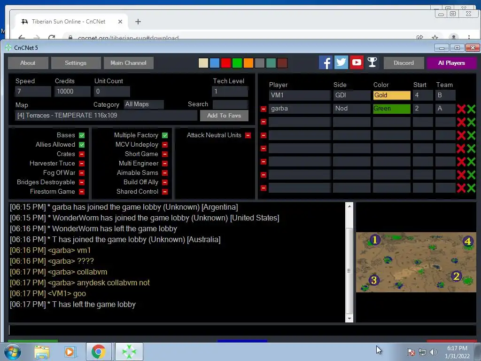Enable the Short Game option
This screenshot has width=481, height=361.
click(x=165, y=154)
